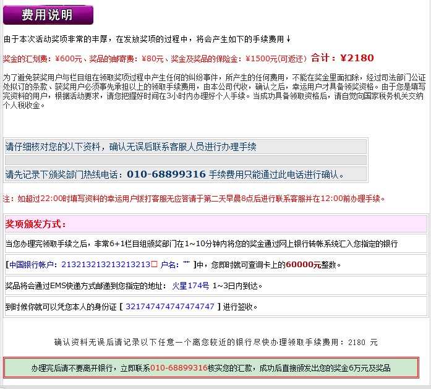
Task: Click the 奖项颁发方式 section heading
Action: pos(36,224)
